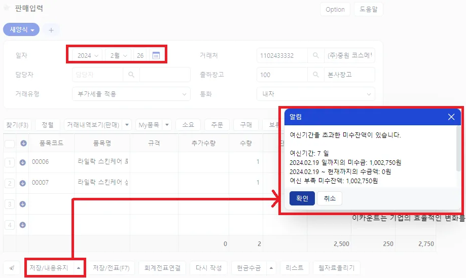Click the 취소 button in alert
This screenshot has width=466, height=278.
click(329, 198)
